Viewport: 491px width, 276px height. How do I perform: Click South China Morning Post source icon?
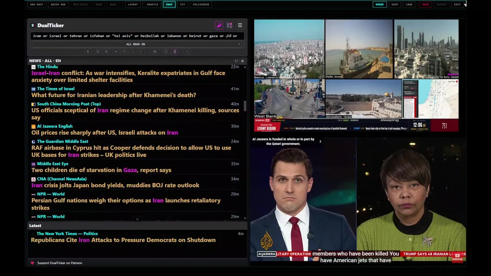33,104
